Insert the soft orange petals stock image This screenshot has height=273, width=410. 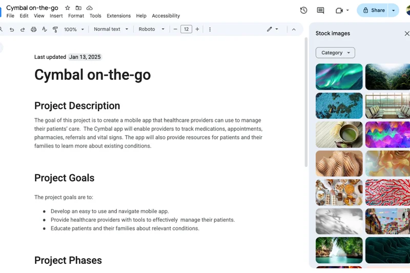click(x=387, y=163)
